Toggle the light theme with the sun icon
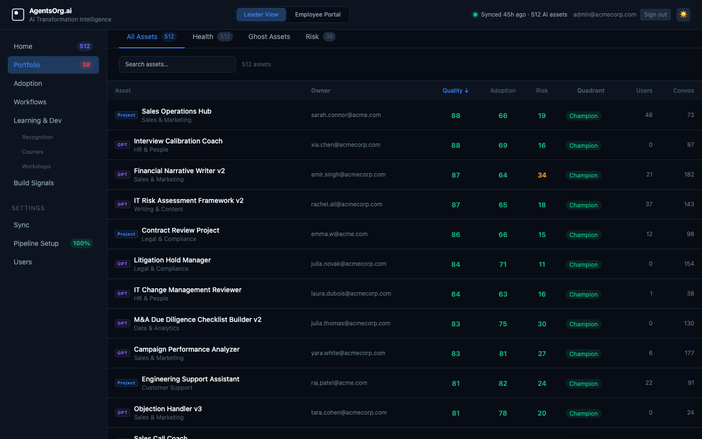Screen dimensions: 702x439 (x=683, y=15)
